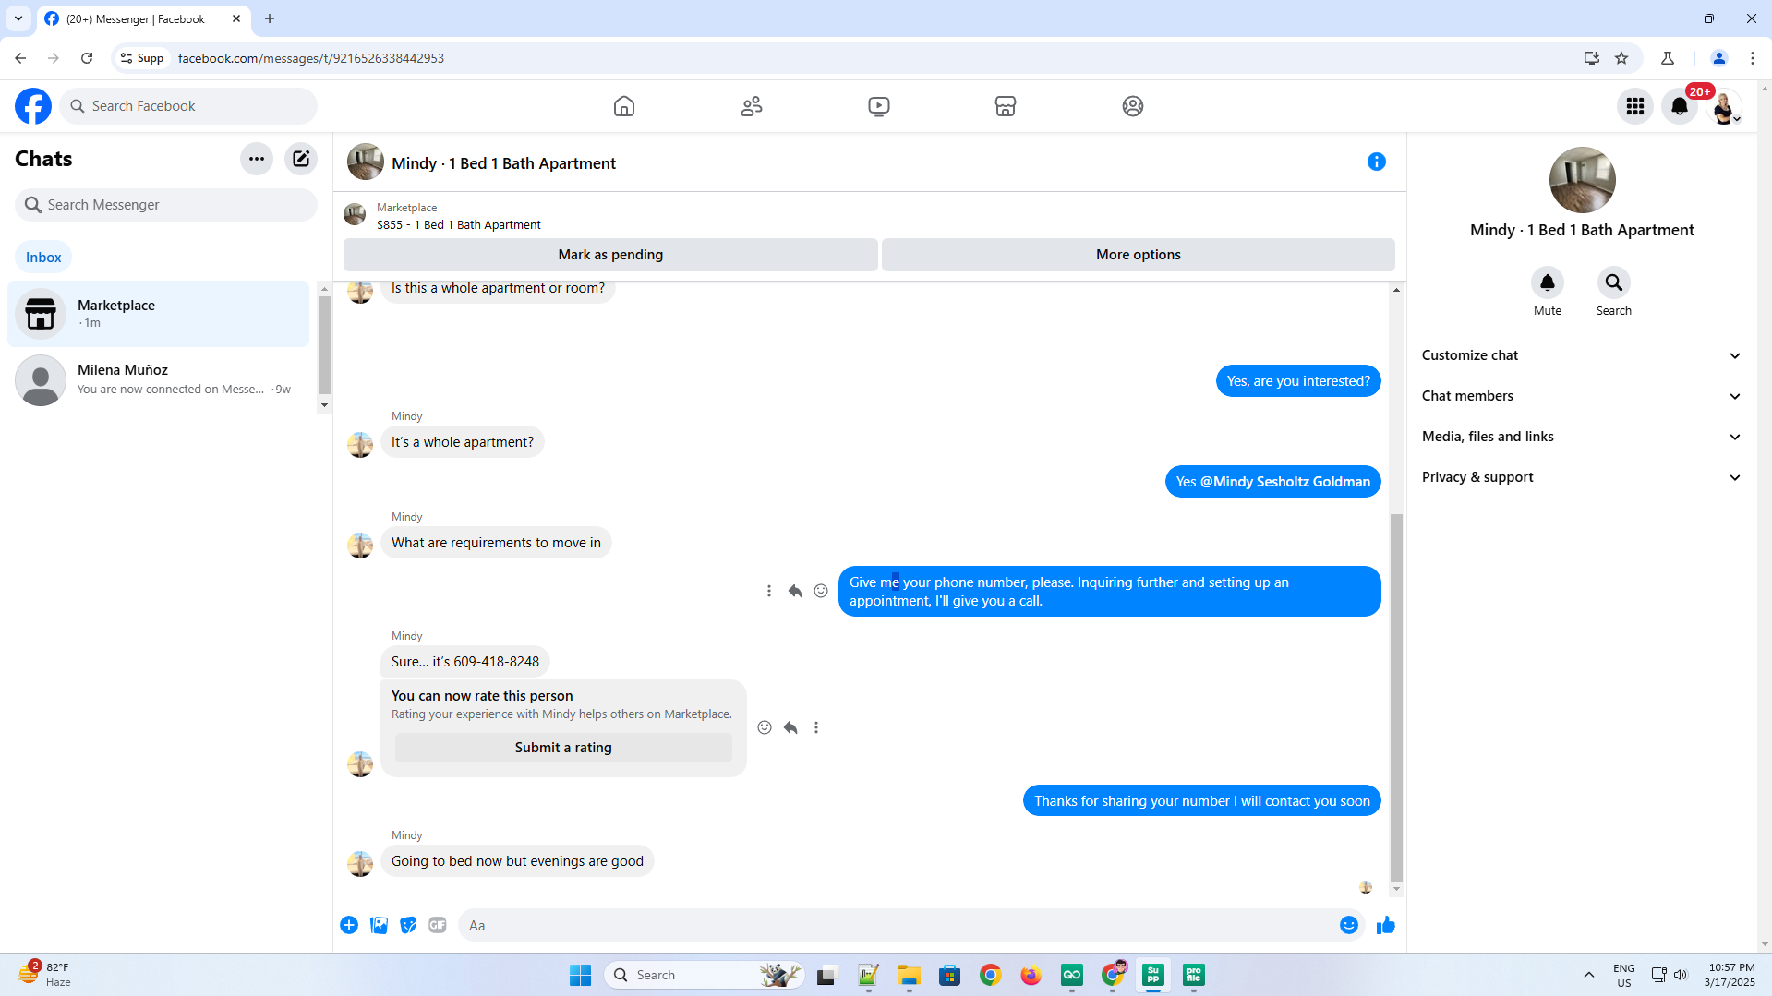Open Windows Start menu

tap(580, 975)
